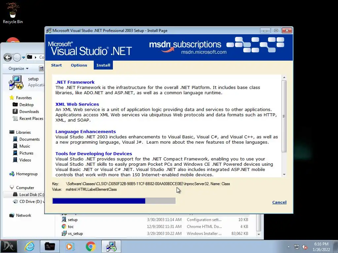
Task: Click the network status tray icon
Action: [x=297, y=247]
